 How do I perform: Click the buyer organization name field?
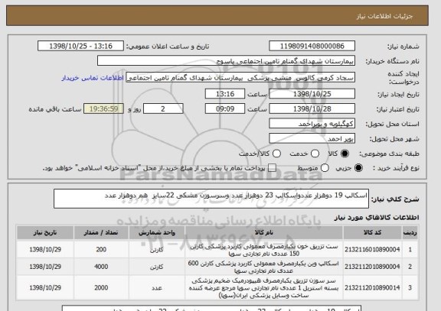point(226,60)
